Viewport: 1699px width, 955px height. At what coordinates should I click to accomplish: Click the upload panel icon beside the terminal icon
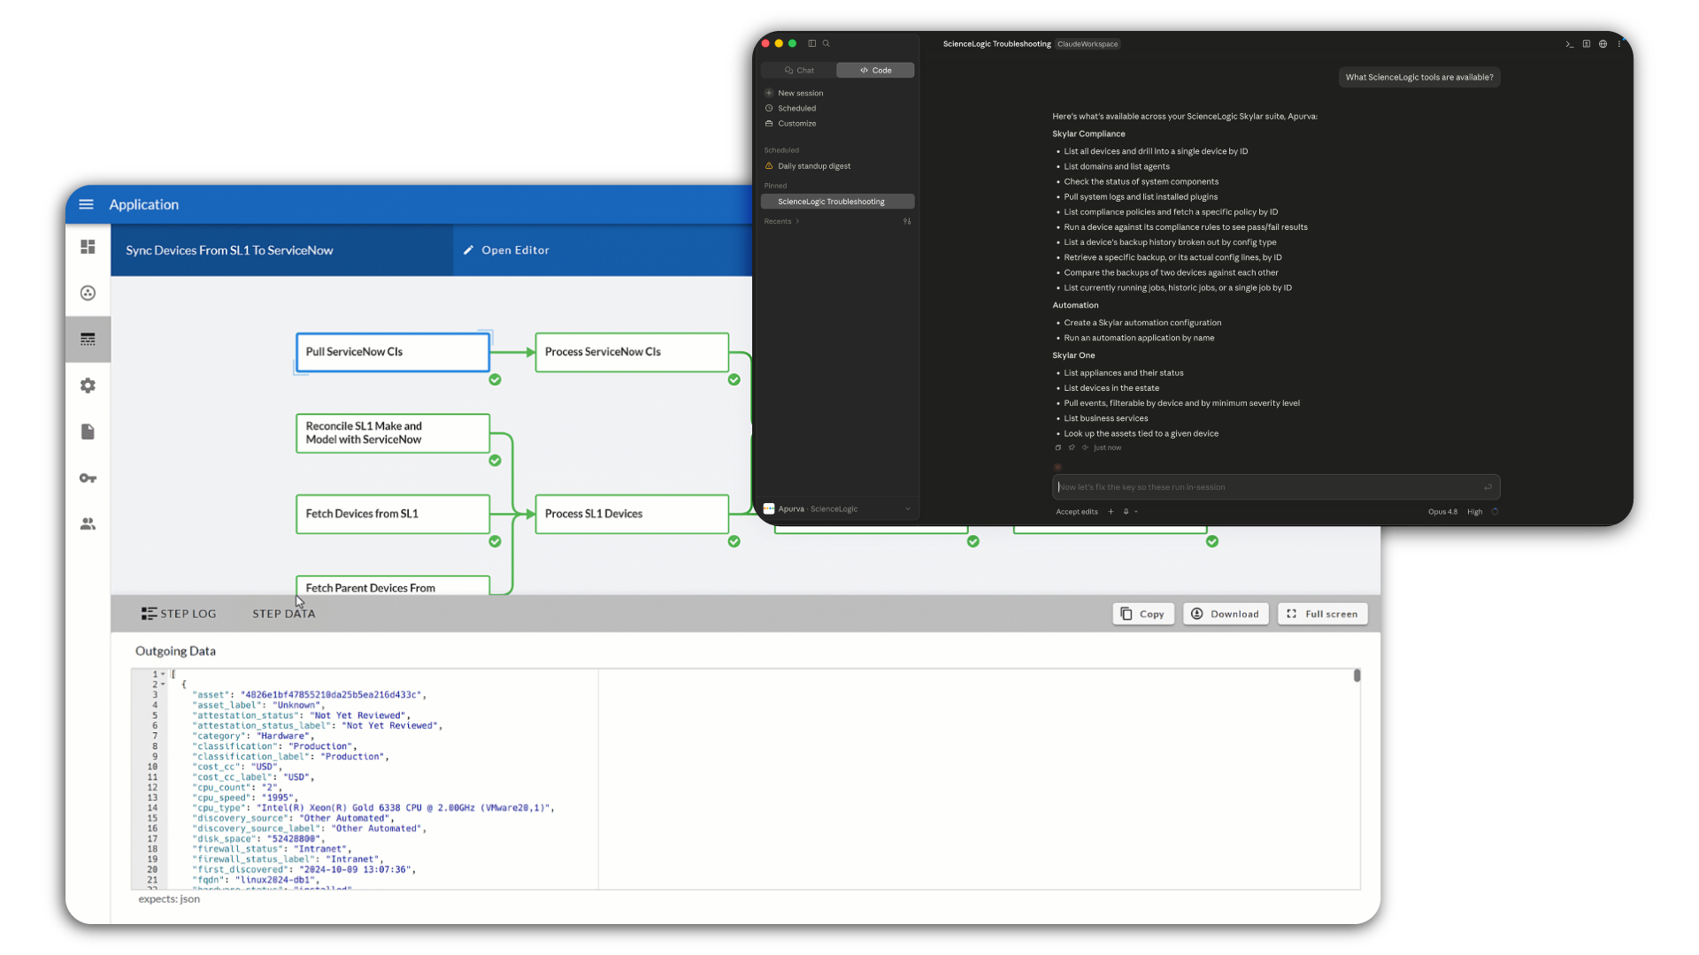1587,43
